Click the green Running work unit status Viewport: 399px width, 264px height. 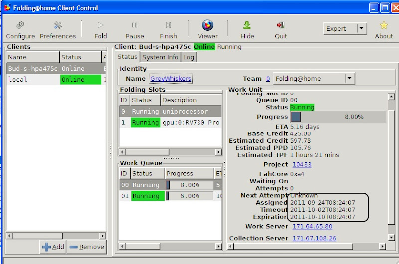pyautogui.click(x=302, y=107)
